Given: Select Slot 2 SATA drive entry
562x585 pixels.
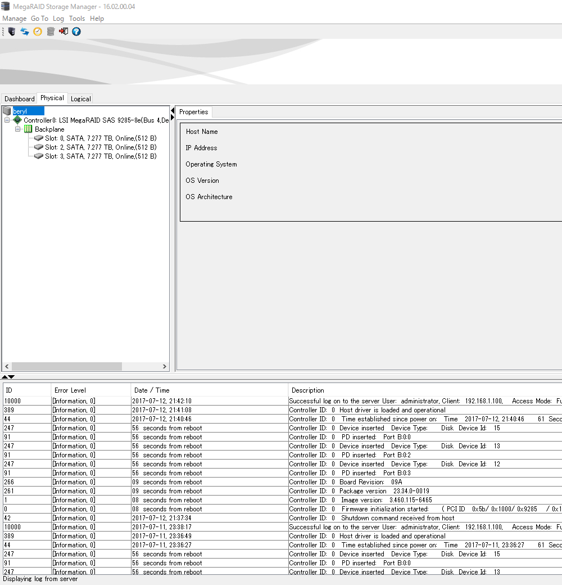Looking at the screenshot, I should tap(101, 147).
